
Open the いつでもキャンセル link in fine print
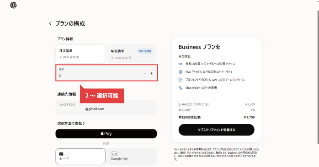pos(198,153)
